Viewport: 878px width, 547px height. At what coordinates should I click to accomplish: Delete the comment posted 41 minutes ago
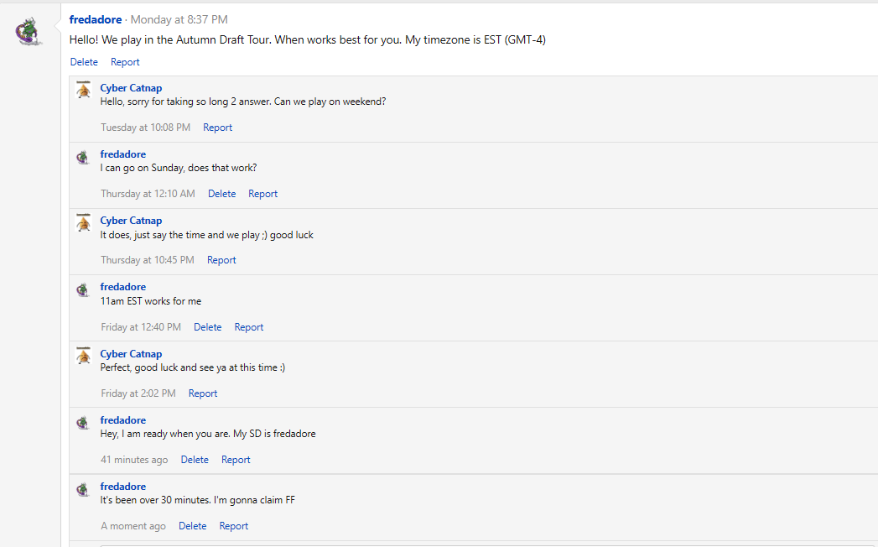pyautogui.click(x=195, y=460)
